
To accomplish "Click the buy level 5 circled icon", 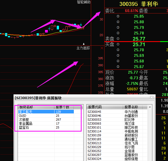I will 118,67.
